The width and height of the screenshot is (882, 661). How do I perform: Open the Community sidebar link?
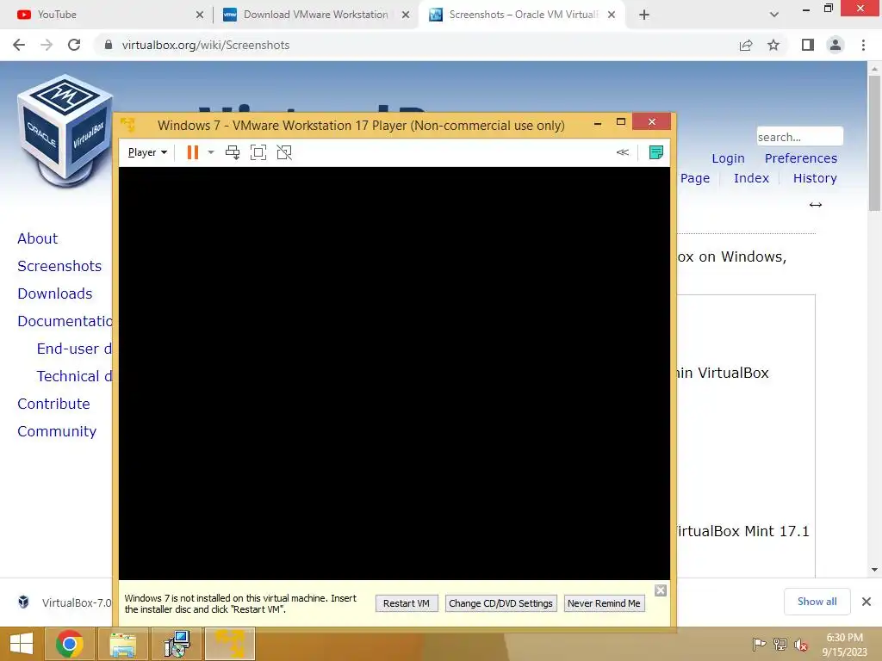57,431
